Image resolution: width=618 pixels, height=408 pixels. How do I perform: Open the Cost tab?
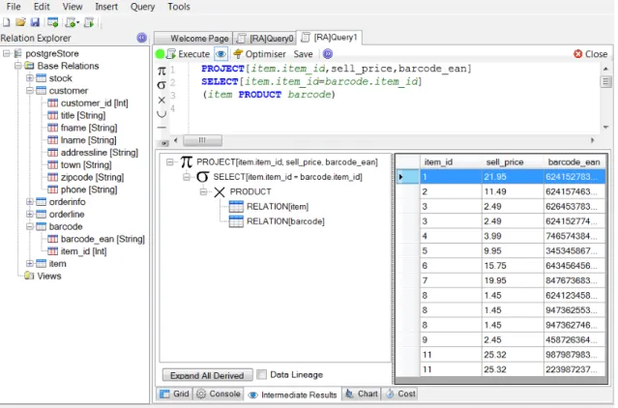coord(400,393)
